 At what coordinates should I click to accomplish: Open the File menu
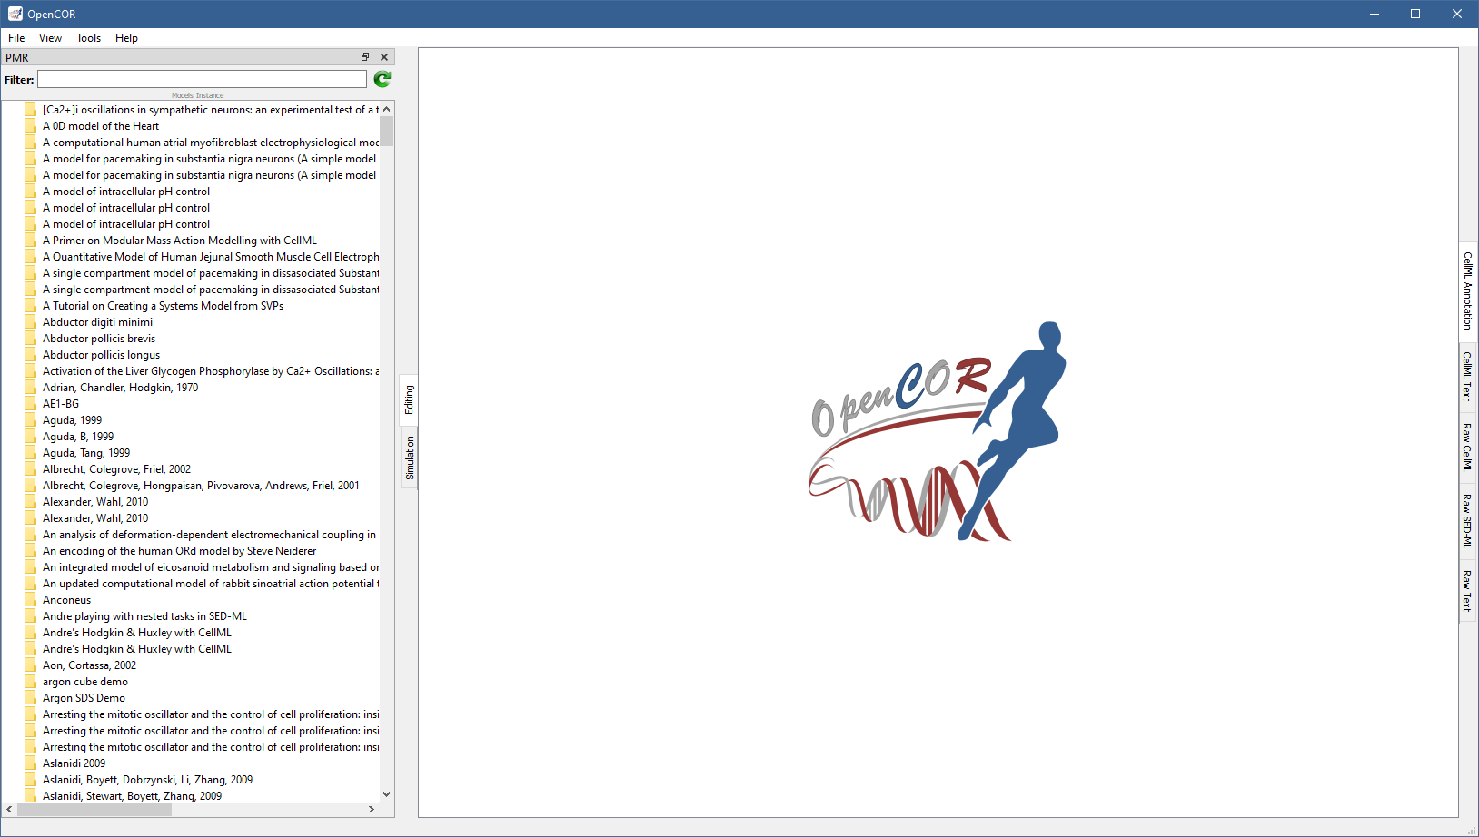(x=16, y=38)
